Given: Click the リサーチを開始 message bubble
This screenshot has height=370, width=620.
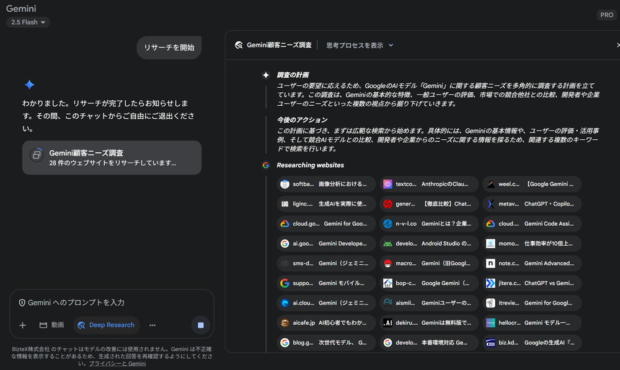Looking at the screenshot, I should (x=169, y=48).
